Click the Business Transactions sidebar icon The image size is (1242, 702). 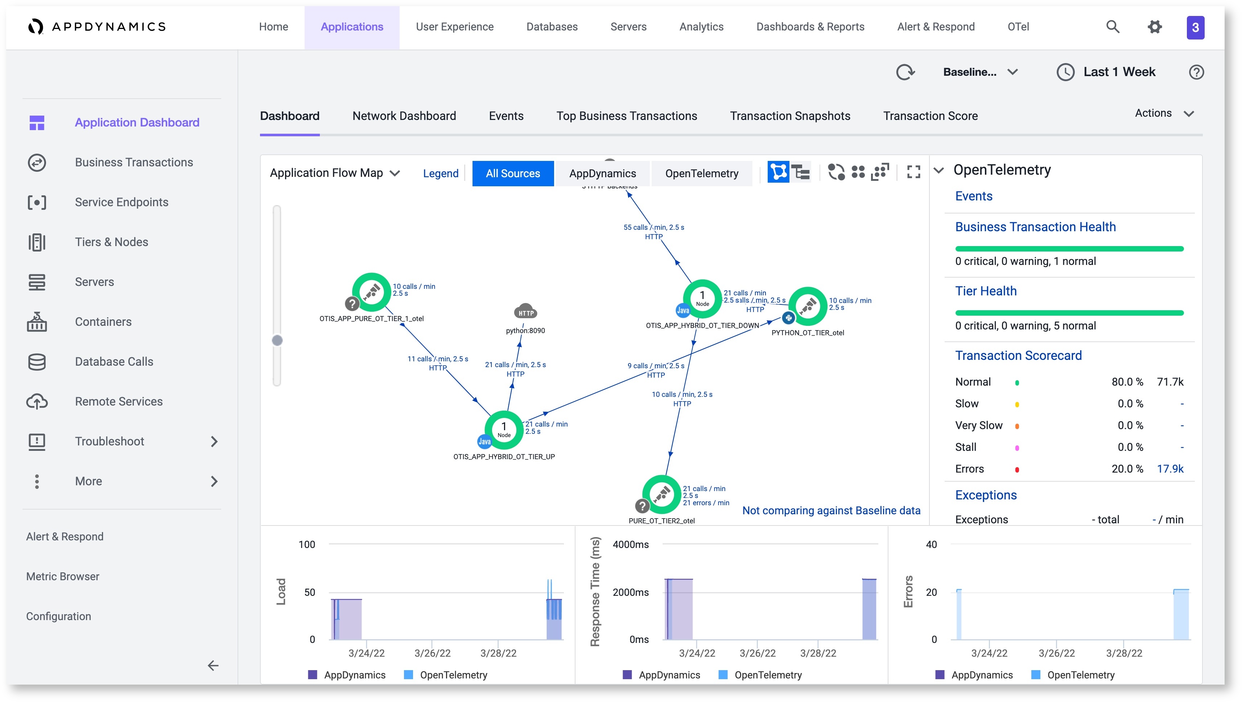pyautogui.click(x=37, y=162)
